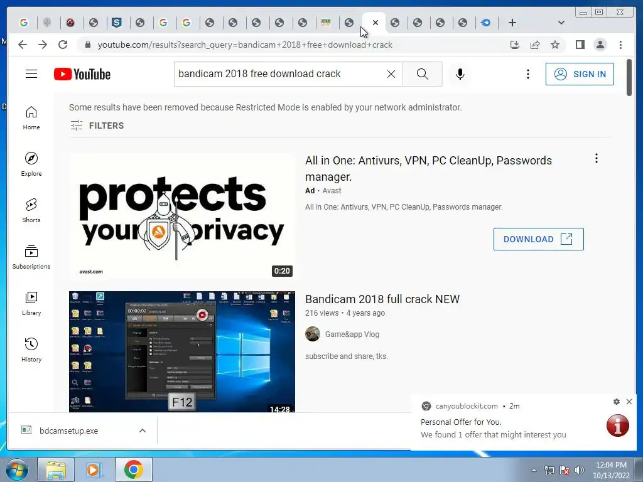Open Subscriptions in the sidebar
The width and height of the screenshot is (643, 482).
pyautogui.click(x=31, y=257)
